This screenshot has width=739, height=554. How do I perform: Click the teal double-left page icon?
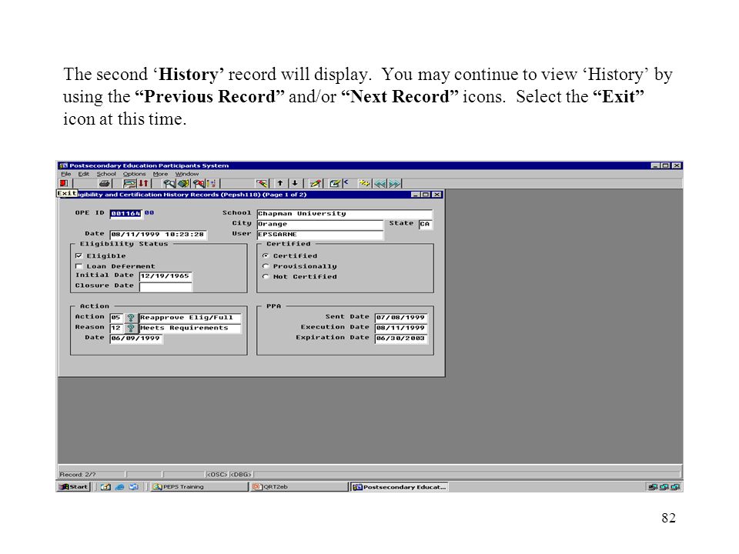click(x=380, y=183)
